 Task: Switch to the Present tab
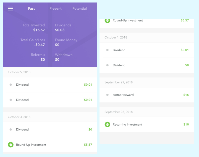[56, 9]
